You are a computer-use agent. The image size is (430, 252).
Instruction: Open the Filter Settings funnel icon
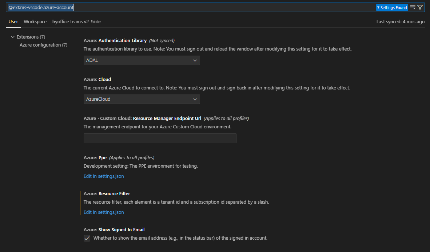pos(421,7)
